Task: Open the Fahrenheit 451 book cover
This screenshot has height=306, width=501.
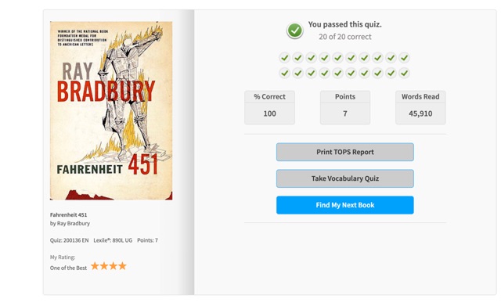Action: [111, 110]
